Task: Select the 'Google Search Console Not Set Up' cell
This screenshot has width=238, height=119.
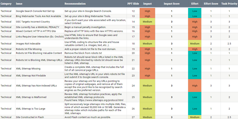Action: tap(35, 11)
